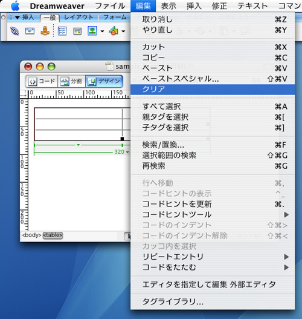Choose 選択範囲の検索 menu item

(x=213, y=156)
